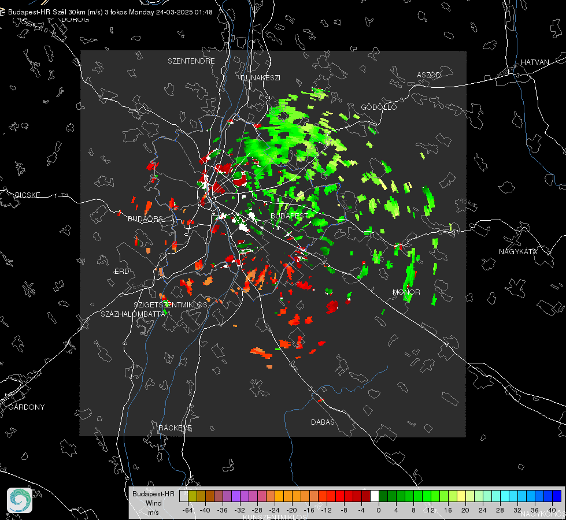Click the 16 legend scale value
This screenshot has width=566, height=520.
[x=448, y=510]
